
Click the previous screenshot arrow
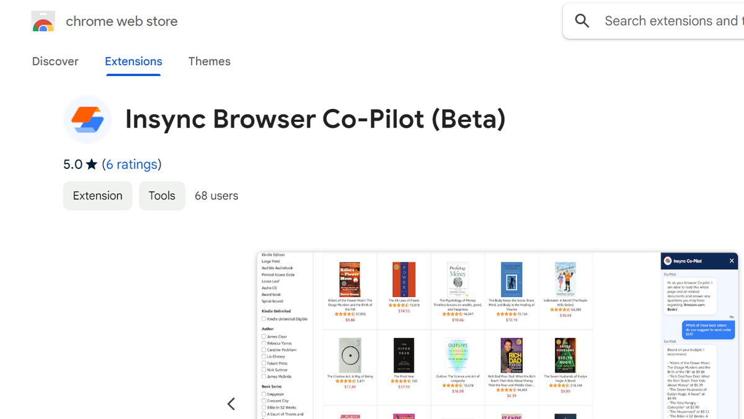(x=231, y=404)
